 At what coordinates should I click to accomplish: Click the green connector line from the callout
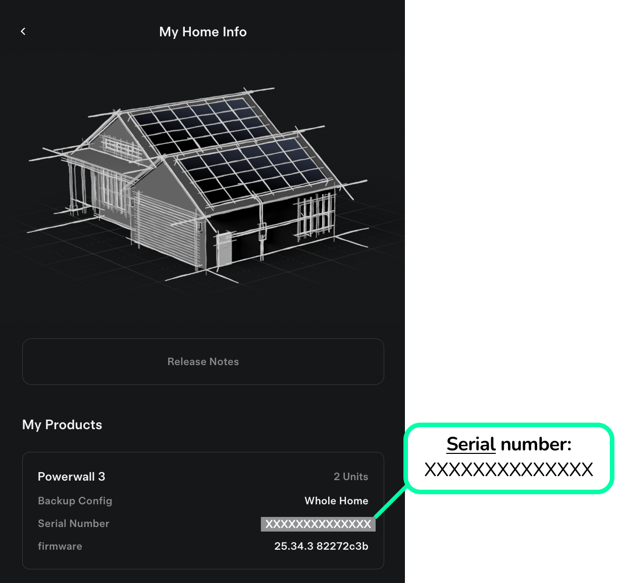[x=391, y=502]
